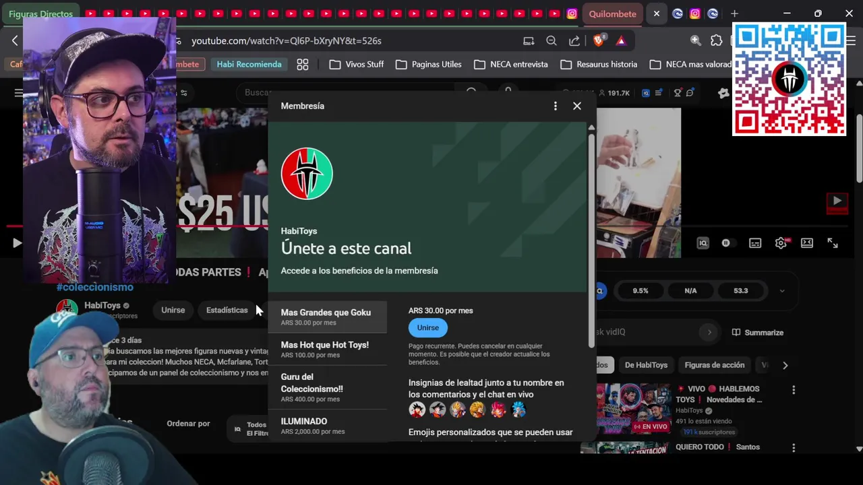Click the chat bubble icon in YouTube header

[x=690, y=93]
